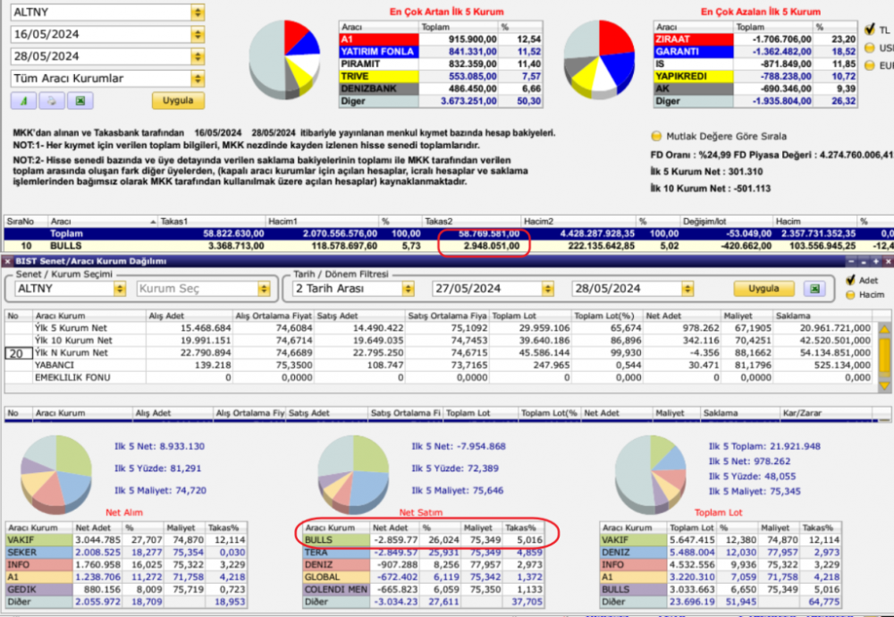Click the green chart icon beside the printer
Viewport: 894px width, 617px height.
click(x=23, y=101)
